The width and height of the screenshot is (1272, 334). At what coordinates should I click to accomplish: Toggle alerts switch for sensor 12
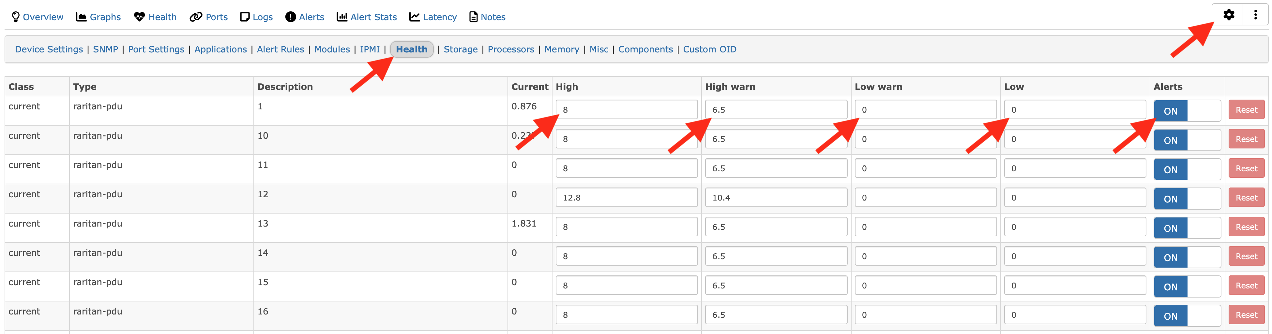[1187, 199]
